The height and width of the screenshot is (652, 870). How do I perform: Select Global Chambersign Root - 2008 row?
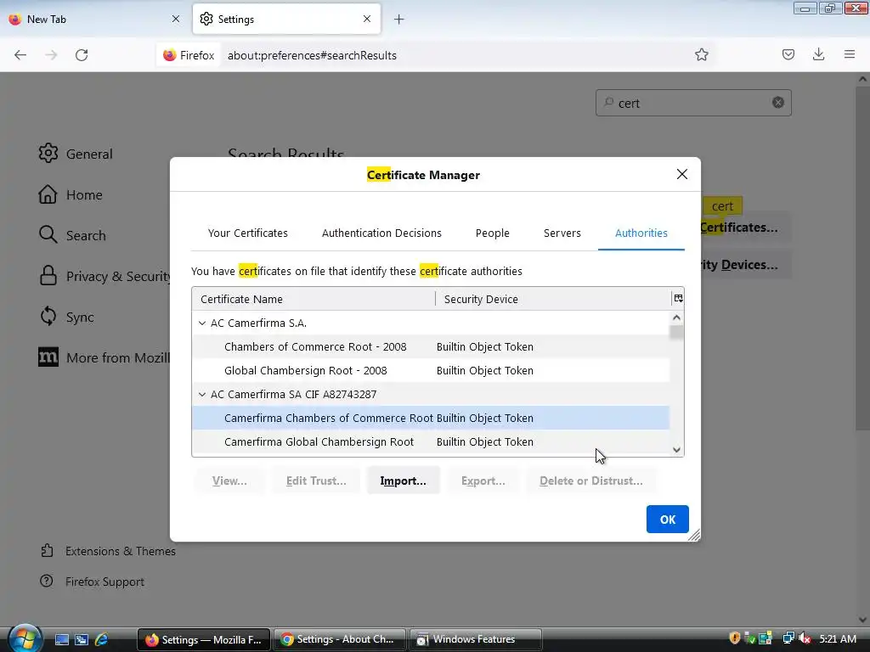pyautogui.click(x=431, y=370)
